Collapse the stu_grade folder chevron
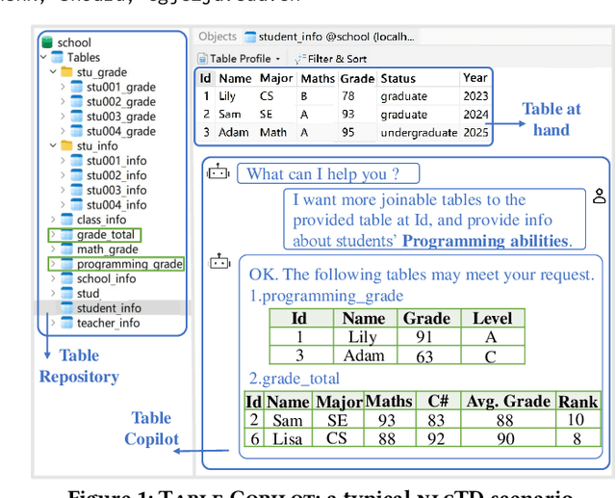The height and width of the screenshot is (498, 616). (x=53, y=71)
